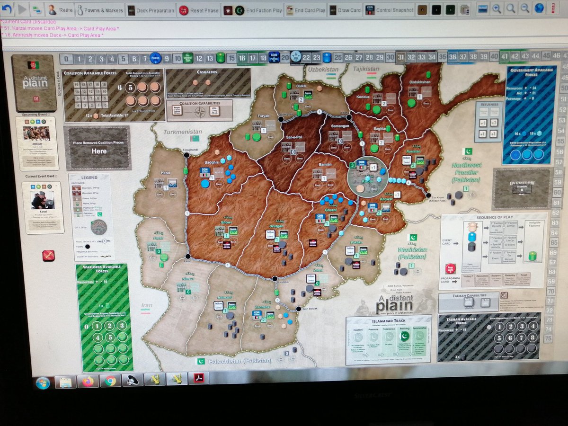Select the green cylinder on the score track

[x=220, y=57]
